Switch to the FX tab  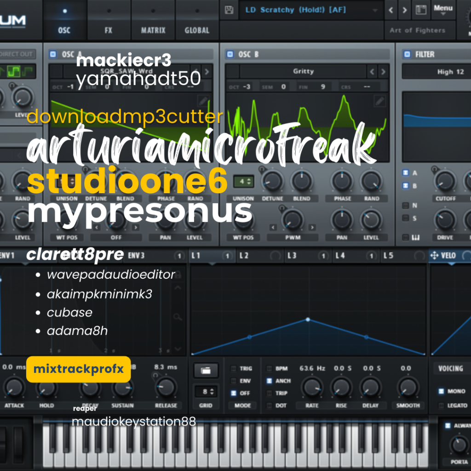pyautogui.click(x=109, y=20)
